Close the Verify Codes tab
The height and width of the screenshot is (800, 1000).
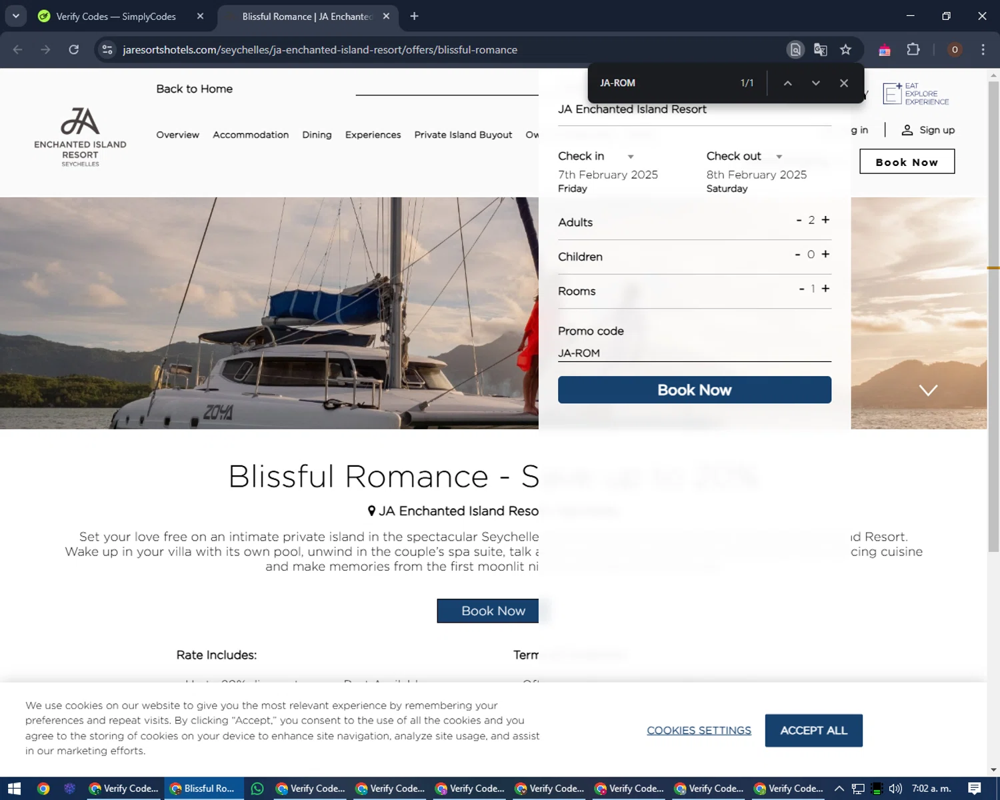(200, 17)
